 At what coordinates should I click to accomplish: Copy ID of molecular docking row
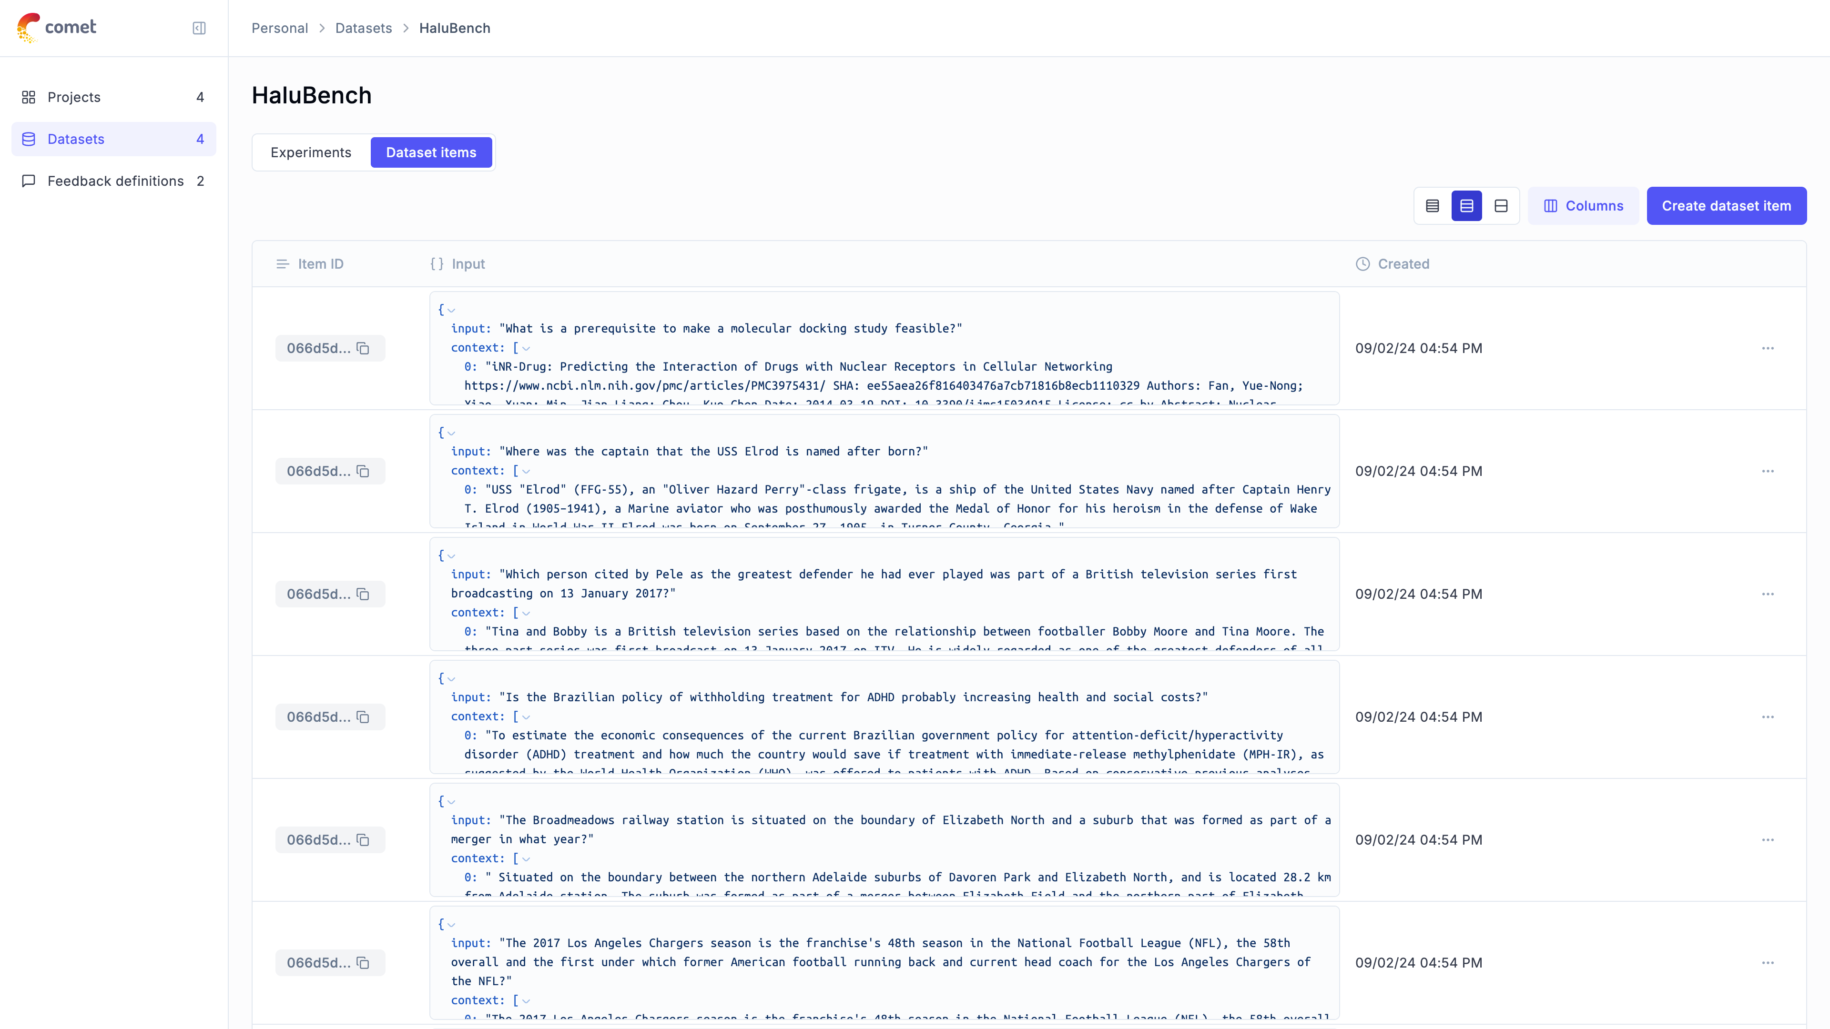[363, 348]
